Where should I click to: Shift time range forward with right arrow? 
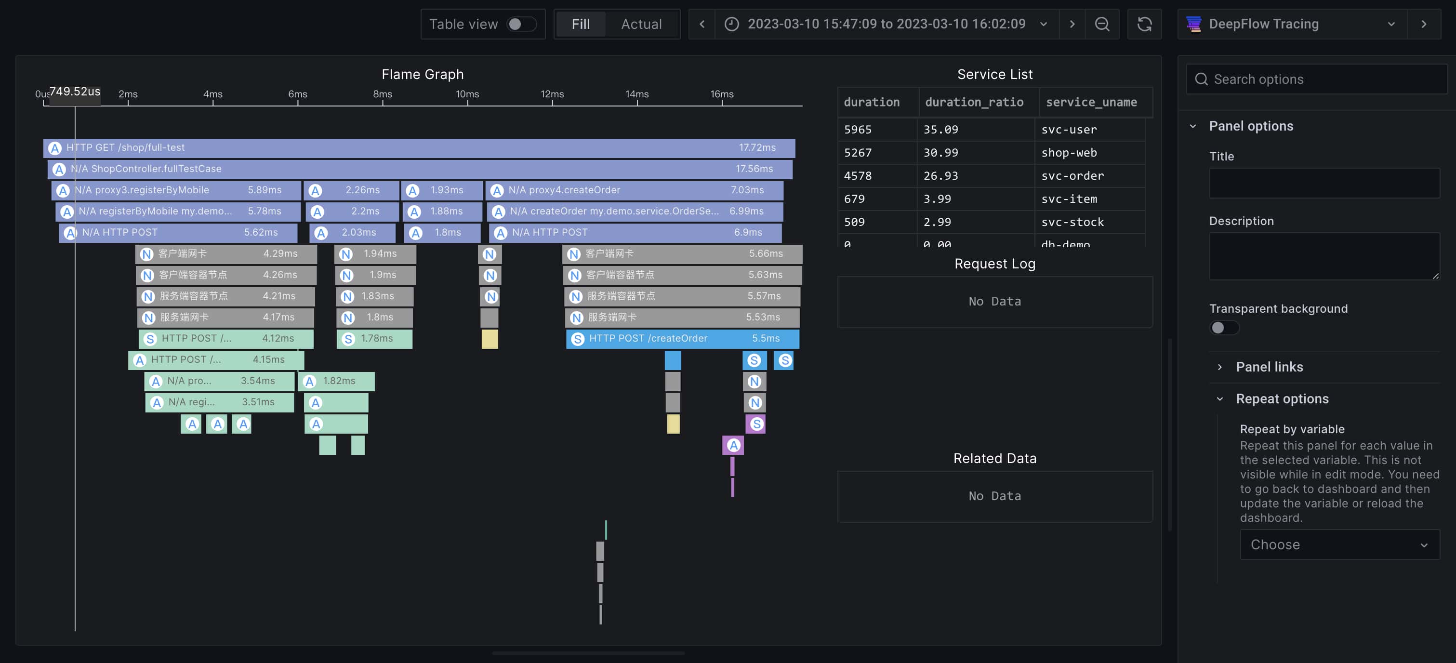coord(1072,24)
